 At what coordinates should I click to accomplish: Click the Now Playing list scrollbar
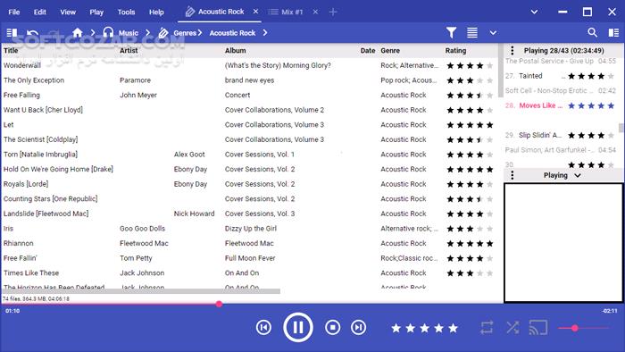(621, 128)
